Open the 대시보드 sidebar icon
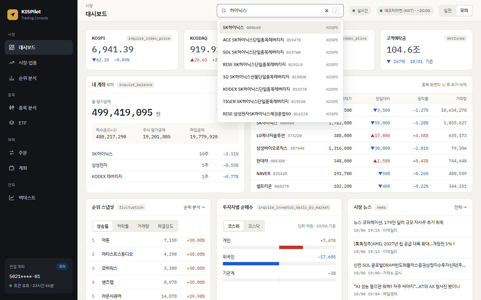Viewport: 481px width, 300px height. [12, 47]
